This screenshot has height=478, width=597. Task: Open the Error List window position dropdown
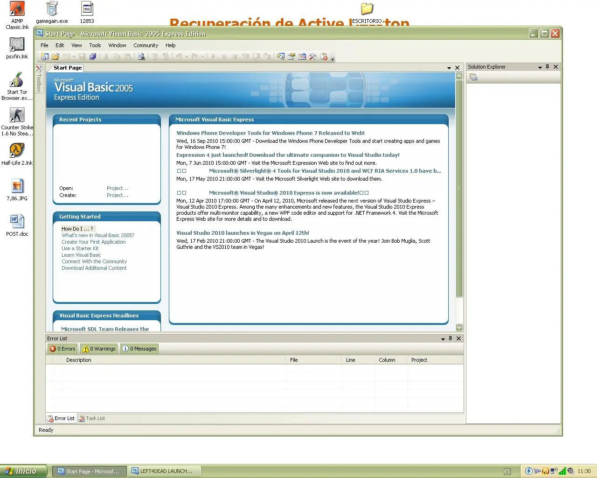point(443,339)
